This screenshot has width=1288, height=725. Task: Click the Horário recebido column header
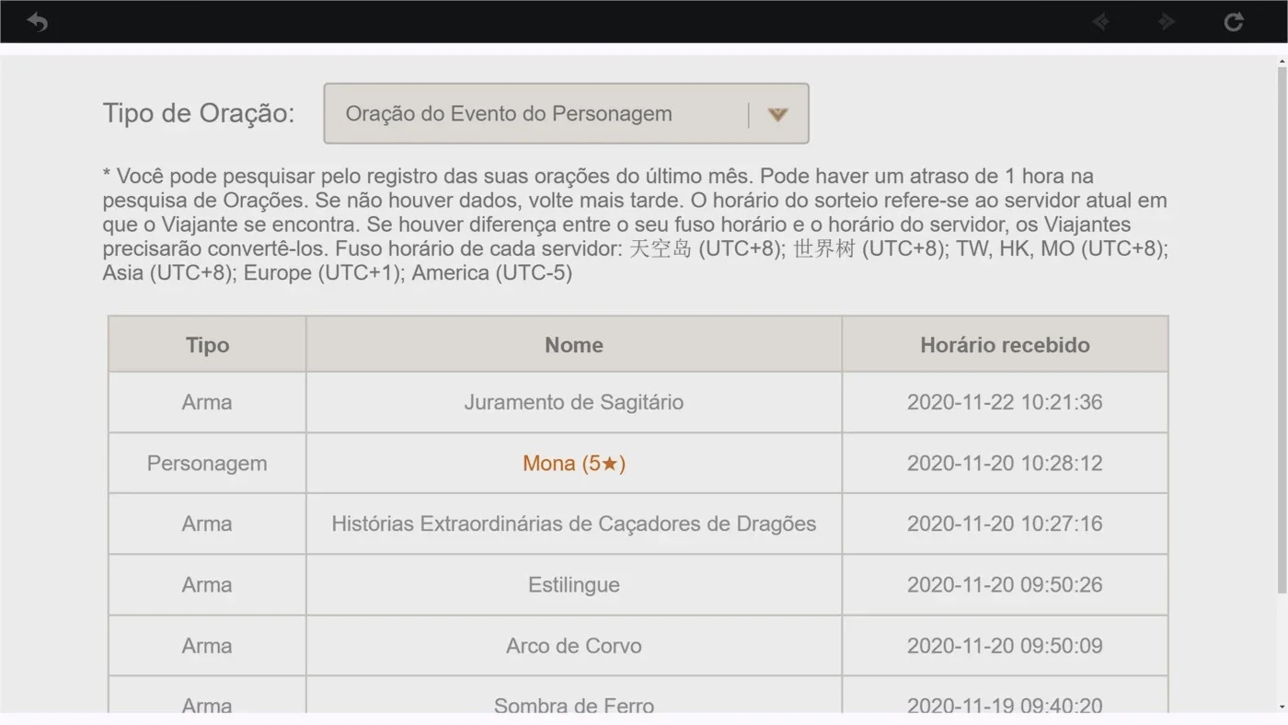1005,345
